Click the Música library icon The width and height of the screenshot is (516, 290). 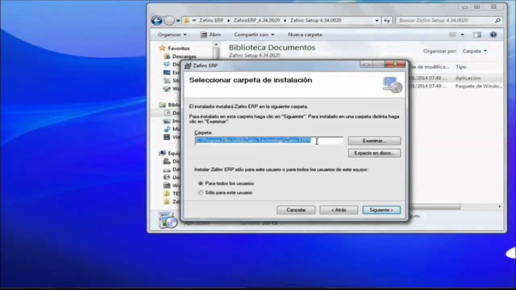click(167, 129)
